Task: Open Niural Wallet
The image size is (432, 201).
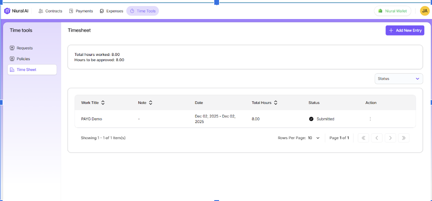Action: (x=393, y=11)
